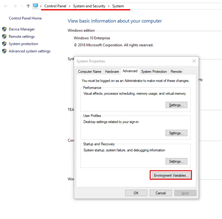
Task: Switch to System Protection tab
Action: (x=154, y=72)
